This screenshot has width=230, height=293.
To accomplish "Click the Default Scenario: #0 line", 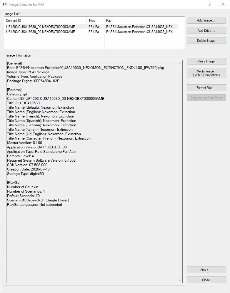I will [x=23, y=196].
